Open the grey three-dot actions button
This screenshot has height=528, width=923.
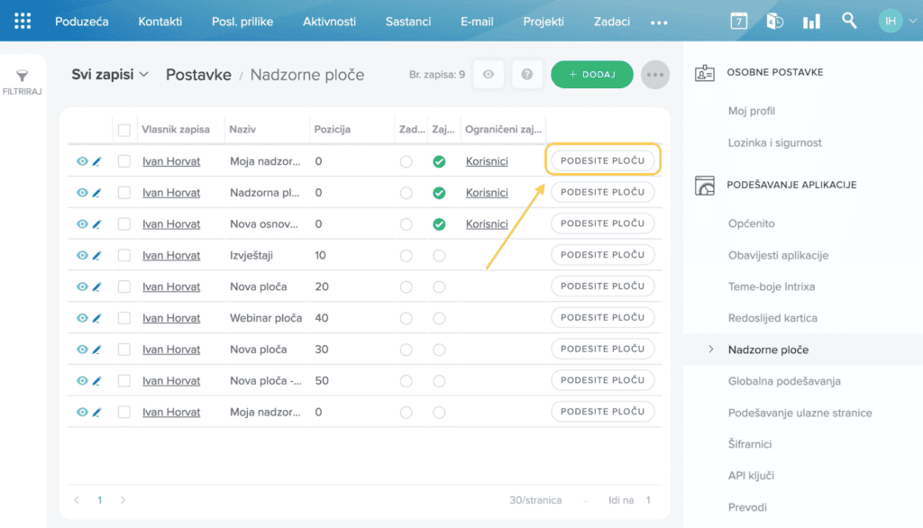click(655, 75)
